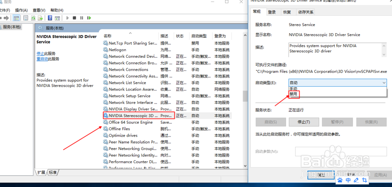Click the stop service square icon
Image resolution: width=392 pixels, height=187 pixels.
click(74, 18)
